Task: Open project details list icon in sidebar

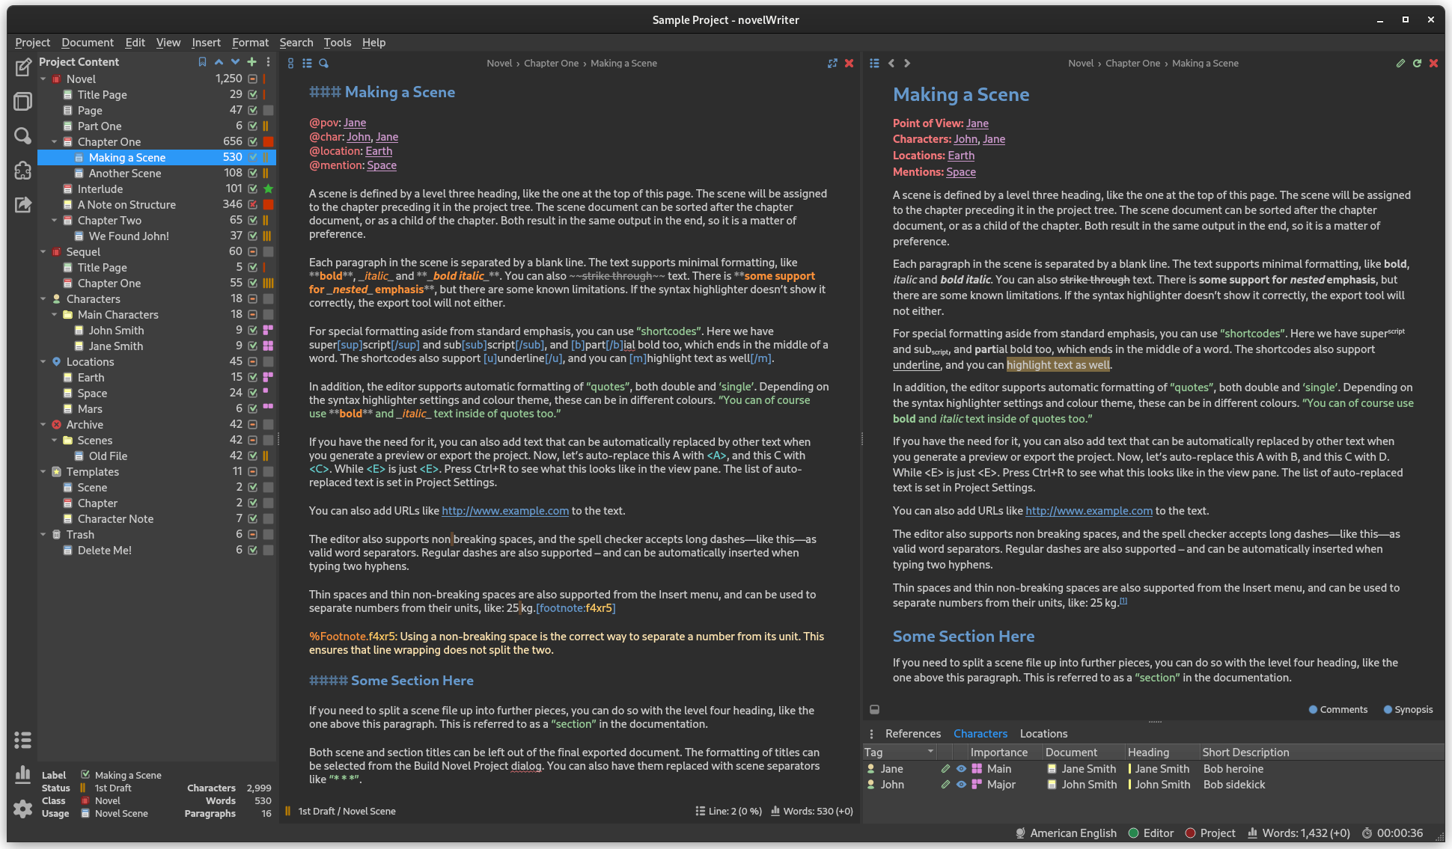Action: [23, 740]
